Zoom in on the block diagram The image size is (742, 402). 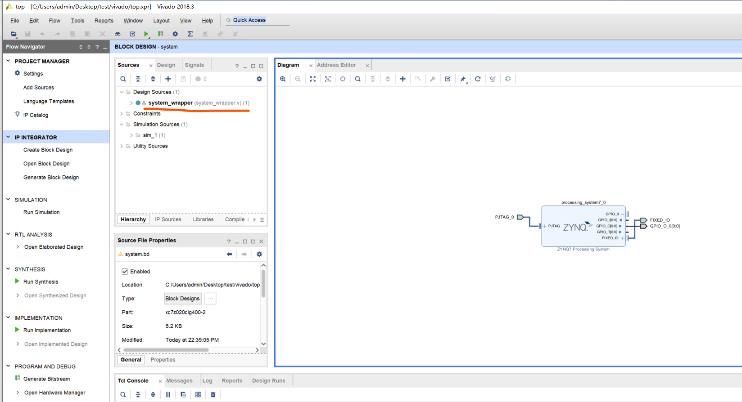(283, 79)
